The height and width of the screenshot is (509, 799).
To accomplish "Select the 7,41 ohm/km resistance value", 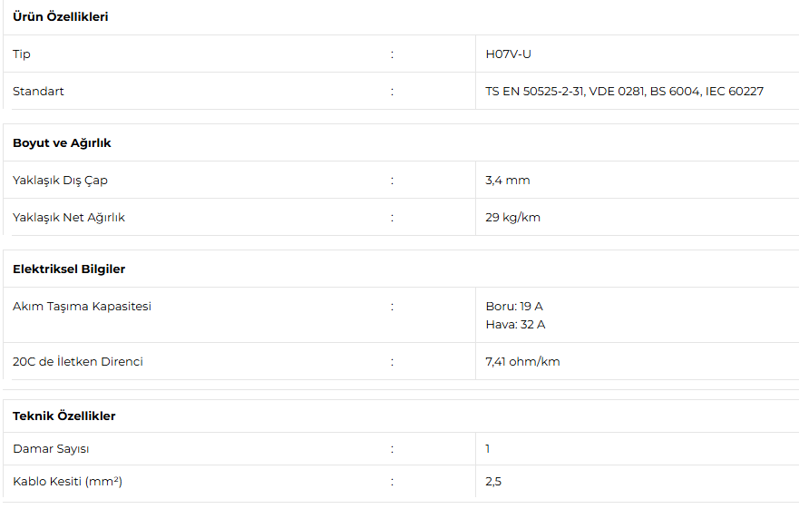I will coord(522,362).
